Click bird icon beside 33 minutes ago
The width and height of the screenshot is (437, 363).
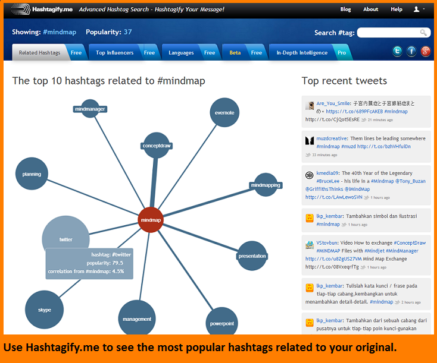308,155
